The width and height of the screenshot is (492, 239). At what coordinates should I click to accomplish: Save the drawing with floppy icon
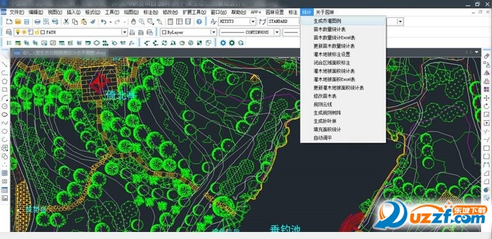pyautogui.click(x=27, y=22)
